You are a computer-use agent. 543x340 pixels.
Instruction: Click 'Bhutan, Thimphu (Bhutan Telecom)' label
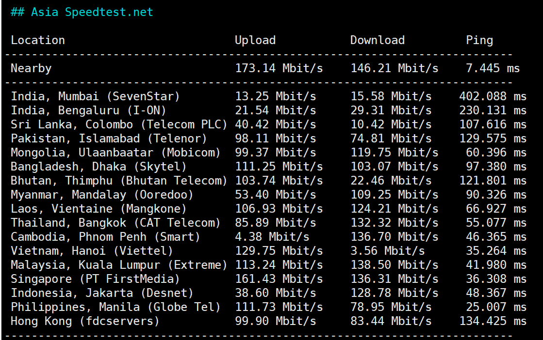pos(119,181)
